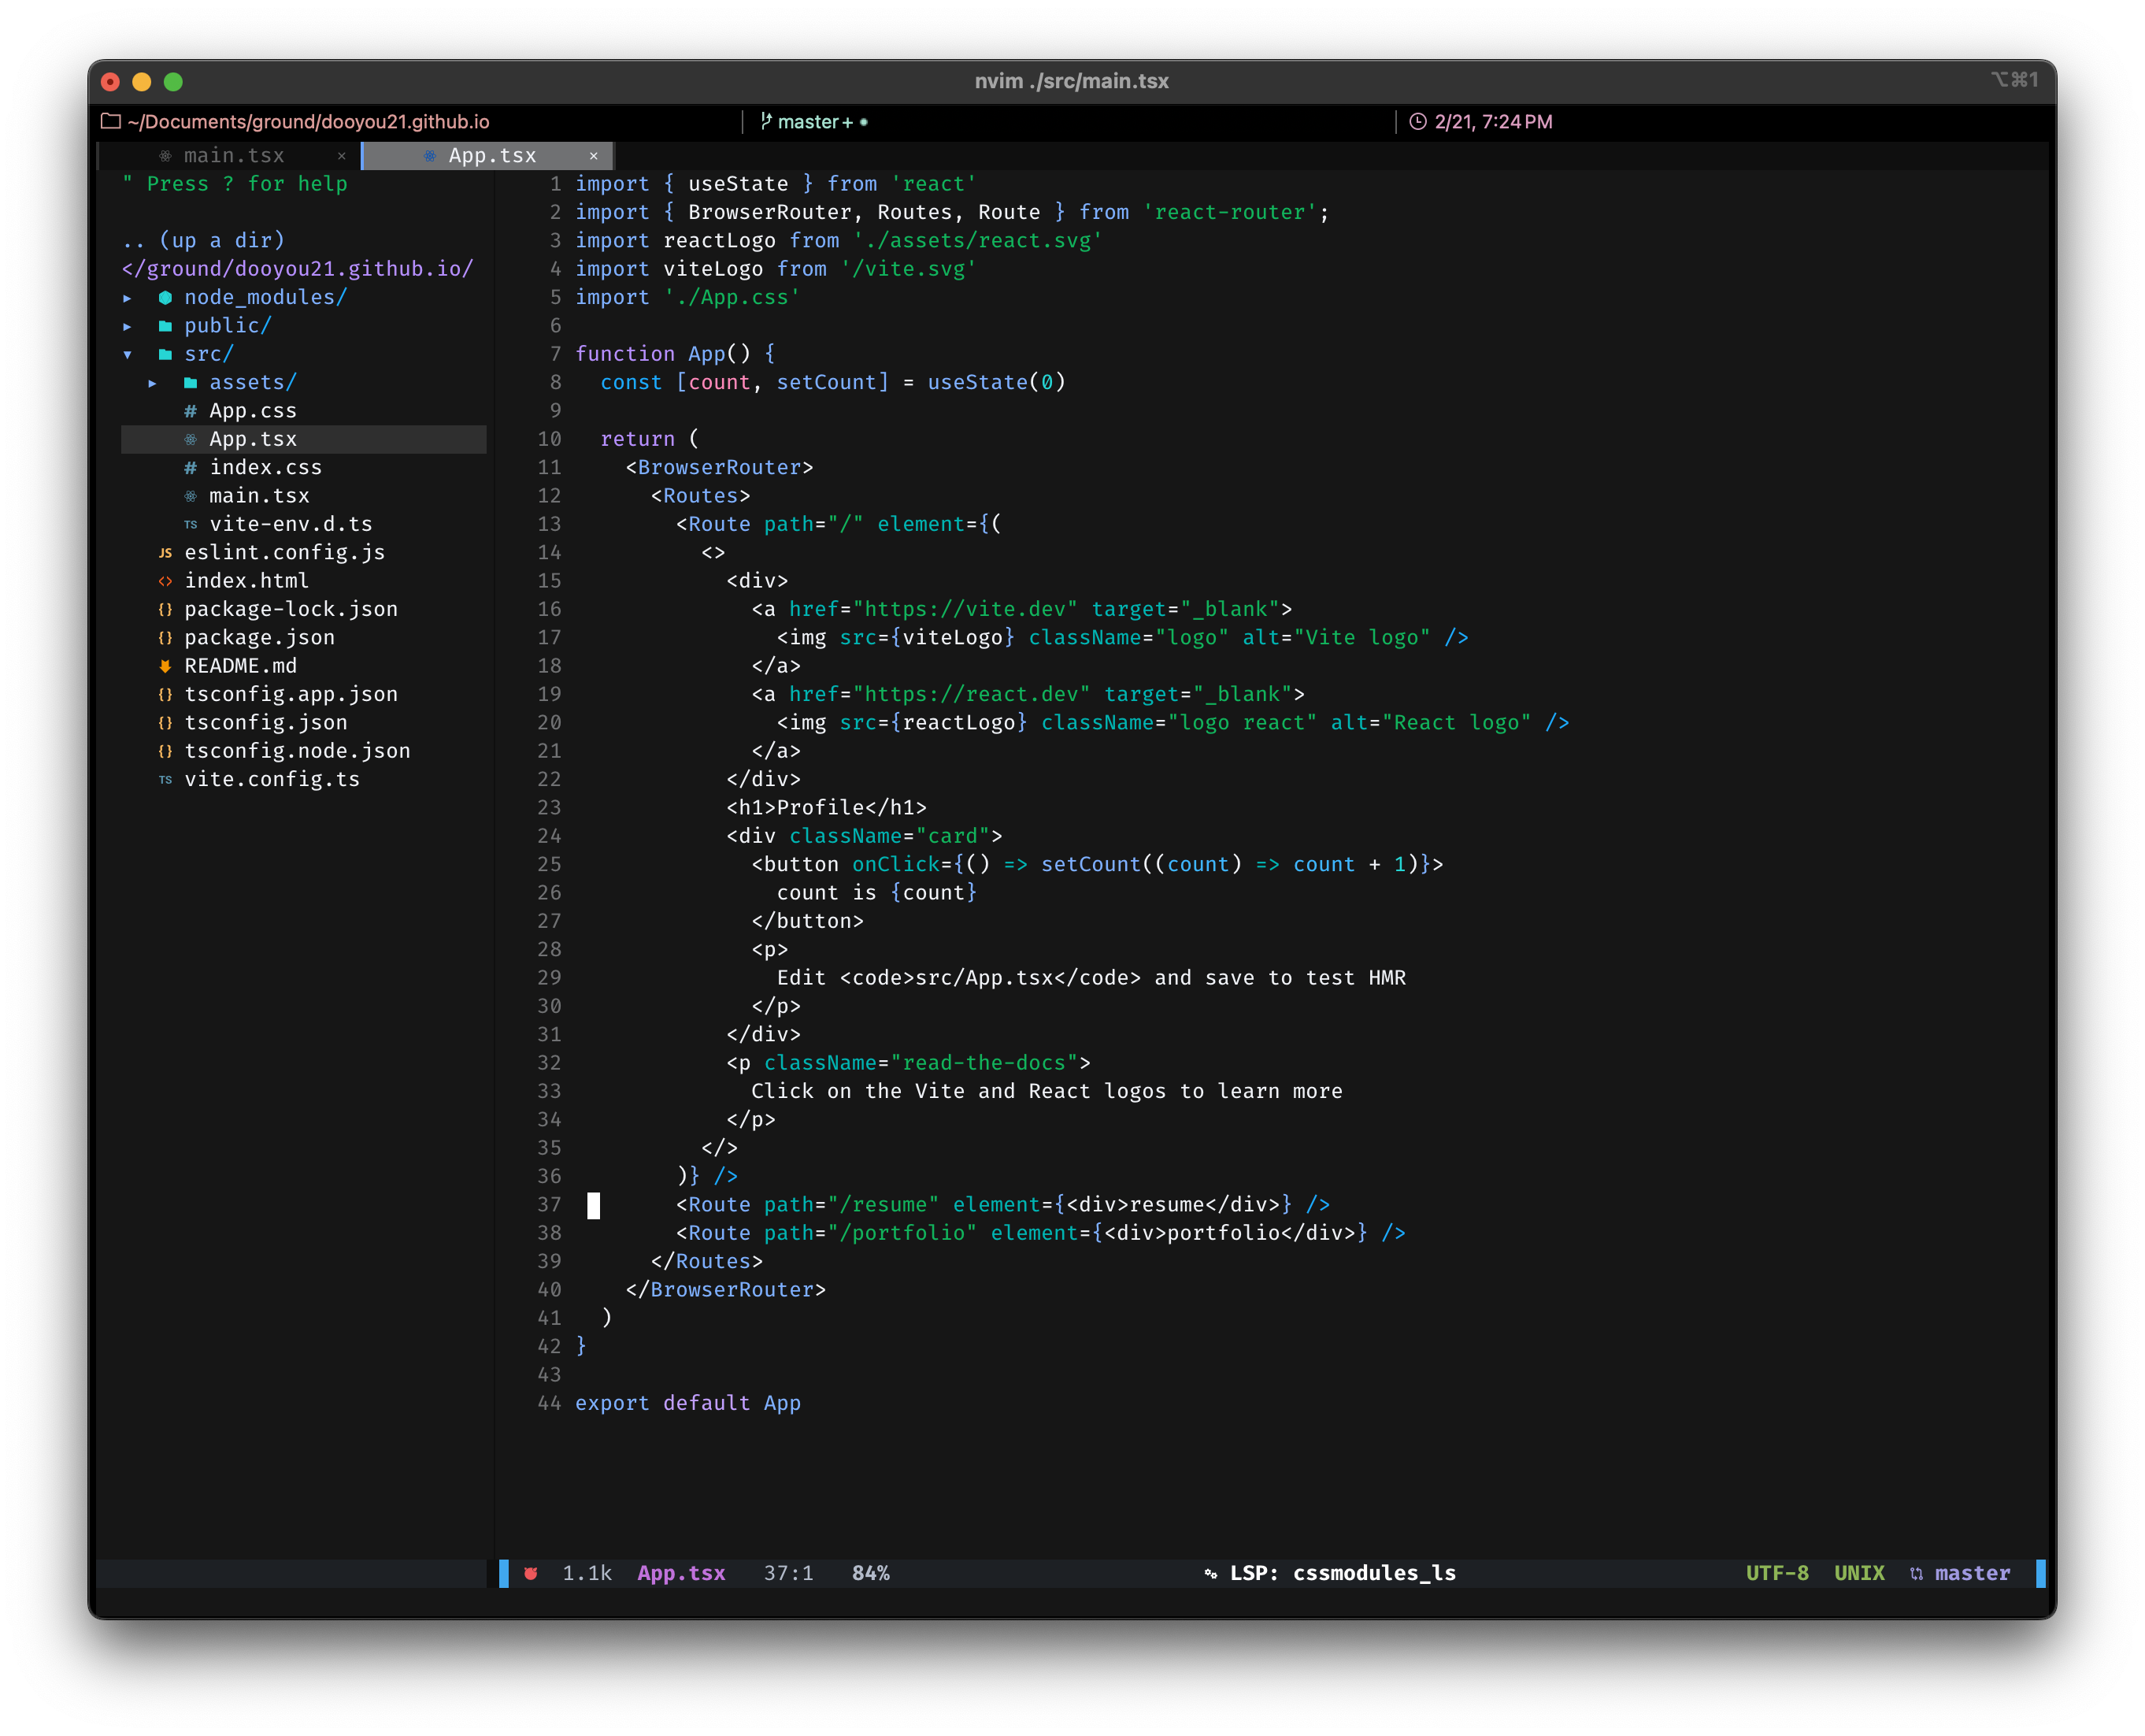
Task: Close the App.tsx tab
Action: click(594, 156)
